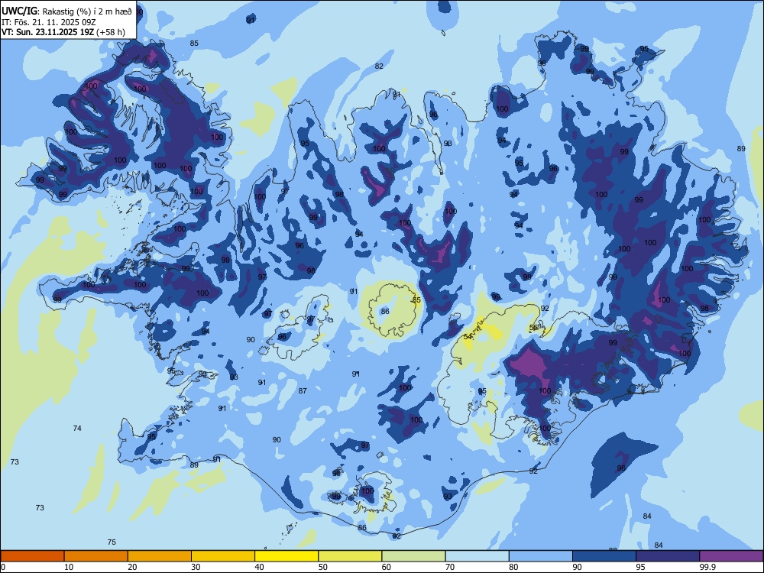The width and height of the screenshot is (764, 573).
Task: Click the '55' value on the glacier outline
Action: (x=416, y=300)
